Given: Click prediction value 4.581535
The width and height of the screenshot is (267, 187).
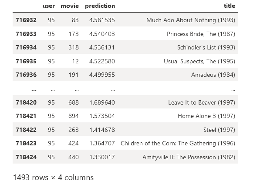Looking at the screenshot, I should pos(101,20).
